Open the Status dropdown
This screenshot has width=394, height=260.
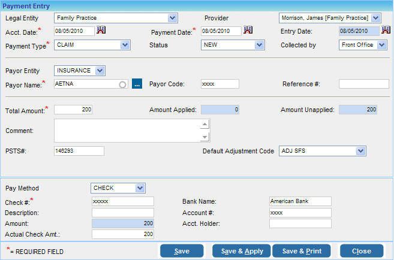pos(259,45)
